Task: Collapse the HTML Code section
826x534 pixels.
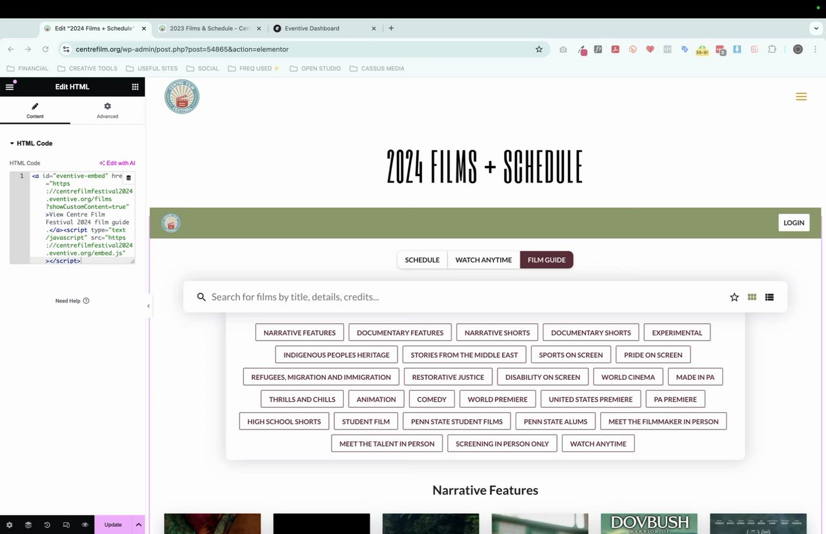Action: [31, 143]
